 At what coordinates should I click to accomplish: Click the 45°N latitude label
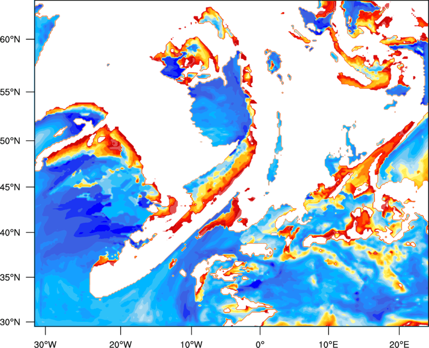tap(10, 187)
